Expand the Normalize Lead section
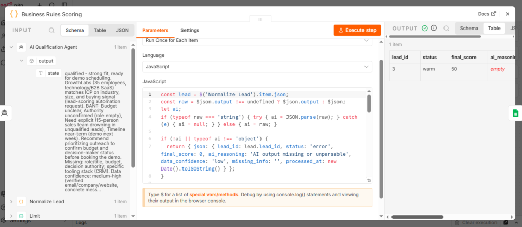This screenshot has width=522, height=227. [11, 202]
